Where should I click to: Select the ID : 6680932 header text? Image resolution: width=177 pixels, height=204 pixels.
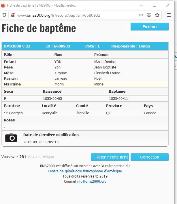[x=58, y=46]
